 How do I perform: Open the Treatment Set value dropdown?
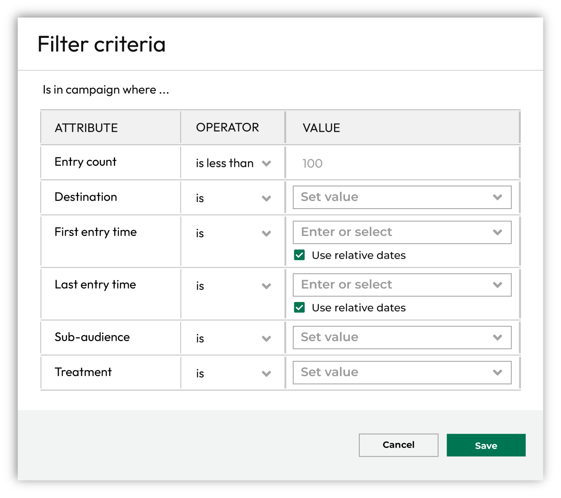(x=402, y=372)
